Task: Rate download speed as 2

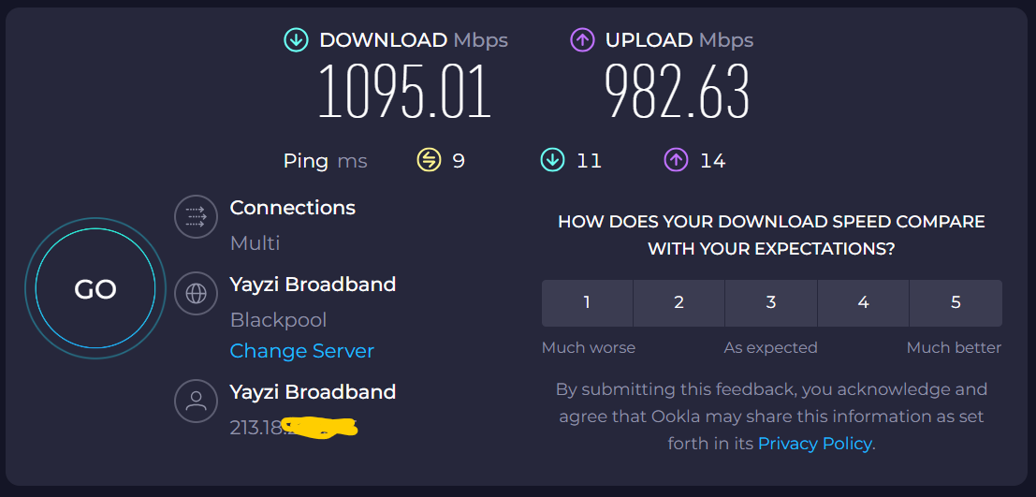Action: [679, 303]
